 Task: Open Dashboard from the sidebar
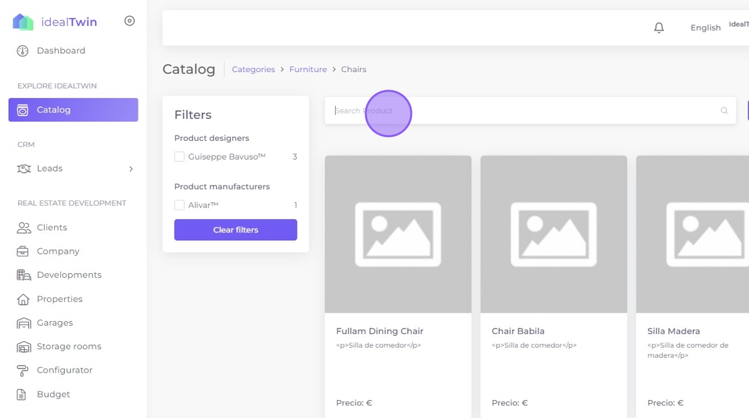(60, 51)
